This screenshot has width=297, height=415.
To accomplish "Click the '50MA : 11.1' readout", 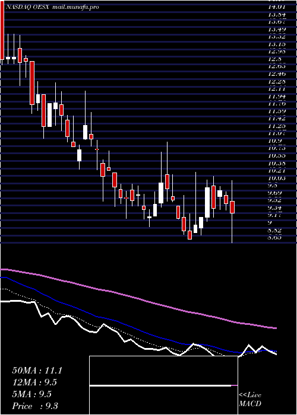I will (x=37, y=371).
